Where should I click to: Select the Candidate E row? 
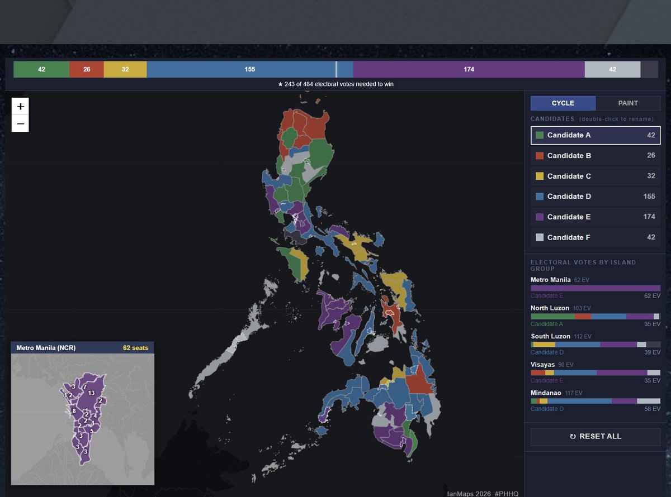596,217
